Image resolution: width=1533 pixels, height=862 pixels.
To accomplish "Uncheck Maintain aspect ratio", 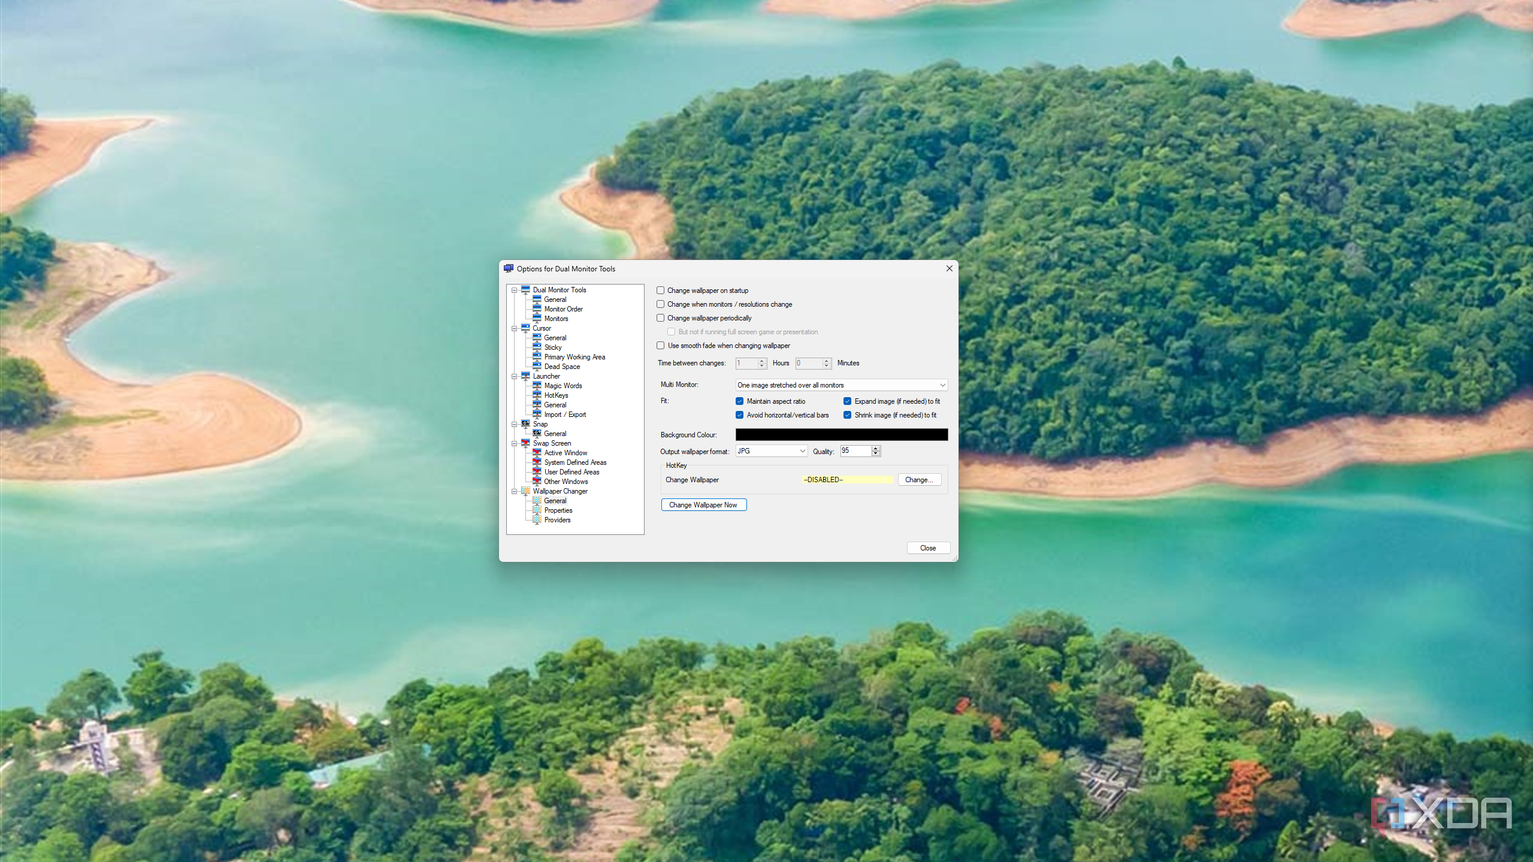I will pyautogui.click(x=739, y=401).
